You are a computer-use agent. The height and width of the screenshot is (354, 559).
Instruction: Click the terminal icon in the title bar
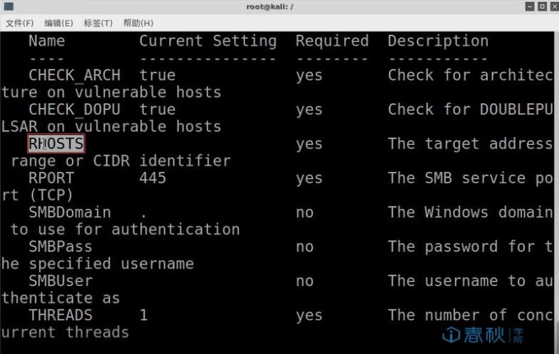[x=9, y=6]
